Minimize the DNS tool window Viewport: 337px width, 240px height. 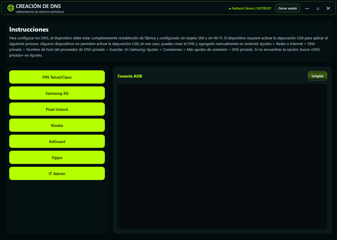pyautogui.click(x=307, y=8)
